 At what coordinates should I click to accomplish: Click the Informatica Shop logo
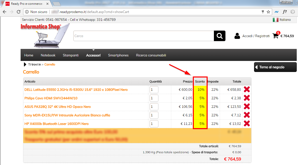45,36
